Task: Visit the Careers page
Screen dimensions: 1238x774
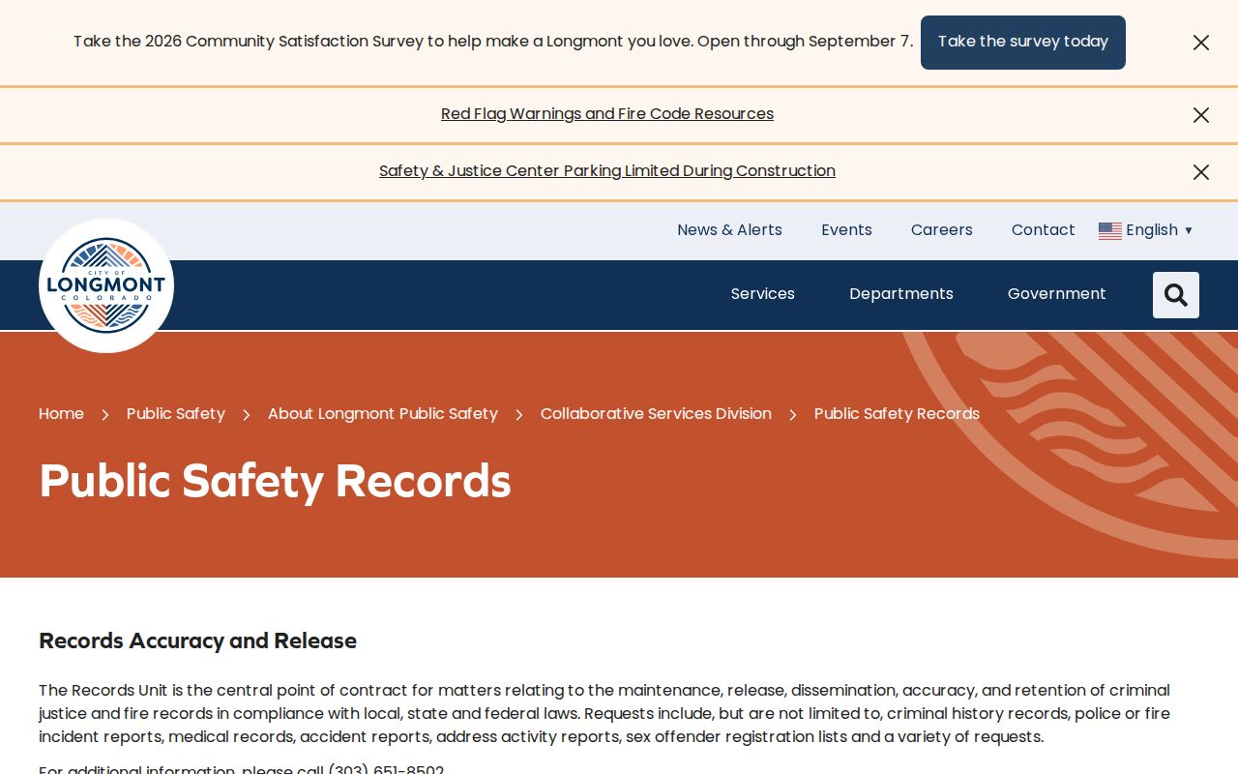Action: click(942, 230)
